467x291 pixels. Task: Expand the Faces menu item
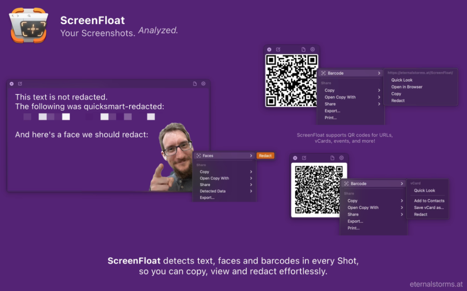[224, 156]
